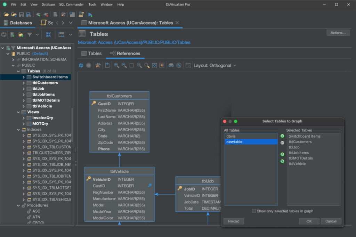
Task: Click Cancel in Select Tables to Graph
Action: click(x=331, y=221)
